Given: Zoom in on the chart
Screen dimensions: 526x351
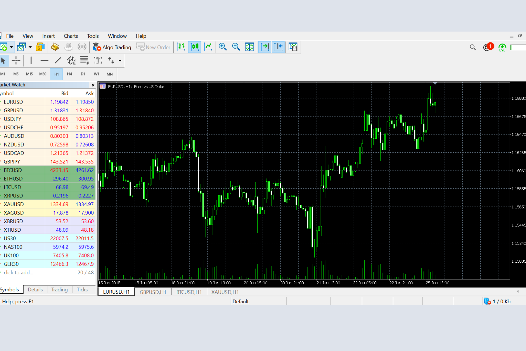Looking at the screenshot, I should [x=222, y=47].
